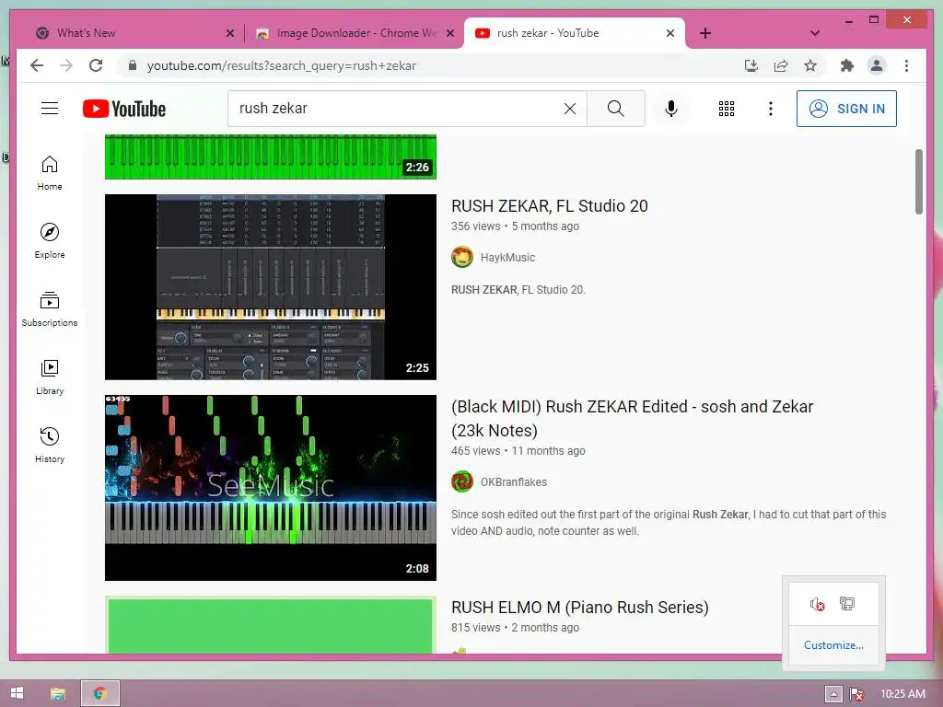The width and height of the screenshot is (943, 707).
Task: Close the What's New tab
Action: point(229,34)
